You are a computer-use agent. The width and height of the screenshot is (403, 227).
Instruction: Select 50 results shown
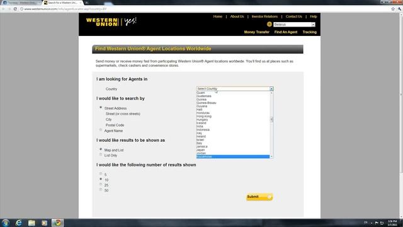pyautogui.click(x=101, y=190)
